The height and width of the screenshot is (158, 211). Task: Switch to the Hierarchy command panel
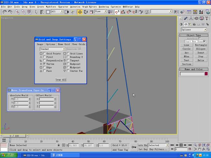(191, 18)
